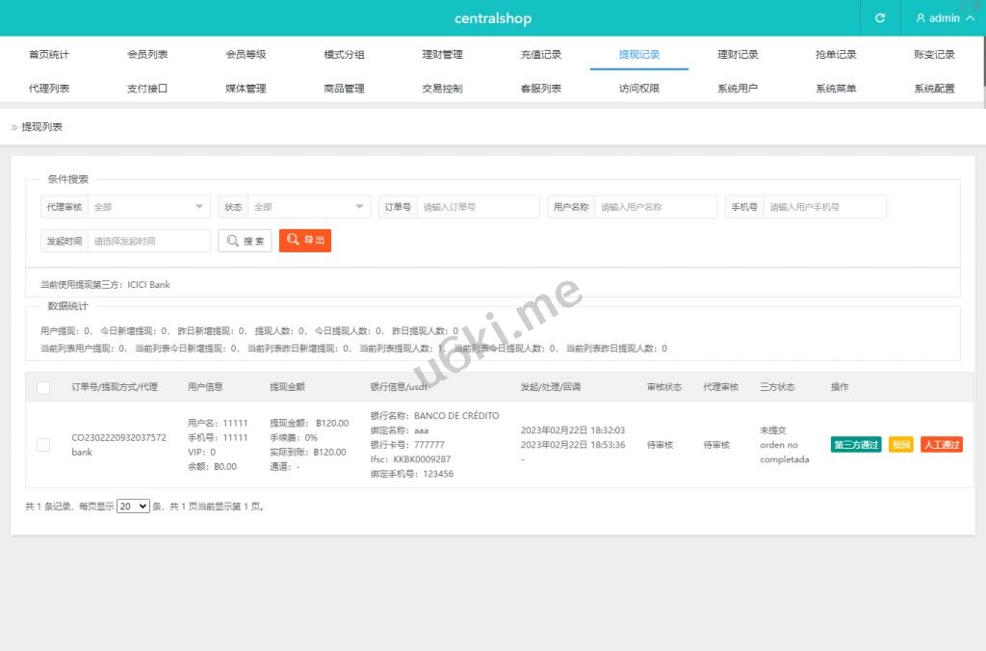Click the red 人工通过 button
This screenshot has width=986, height=651.
tap(941, 445)
